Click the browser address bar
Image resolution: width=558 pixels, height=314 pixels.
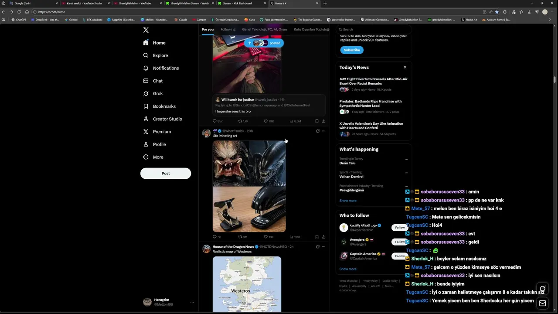(257, 12)
